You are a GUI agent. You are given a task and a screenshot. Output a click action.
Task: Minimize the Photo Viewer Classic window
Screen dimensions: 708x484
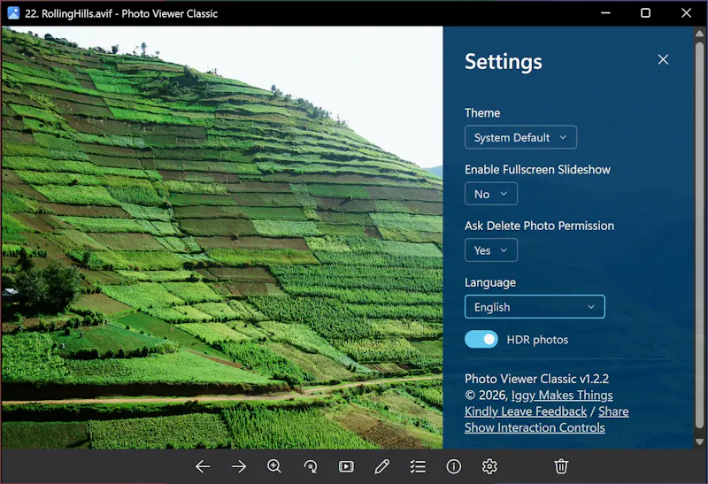tap(605, 13)
